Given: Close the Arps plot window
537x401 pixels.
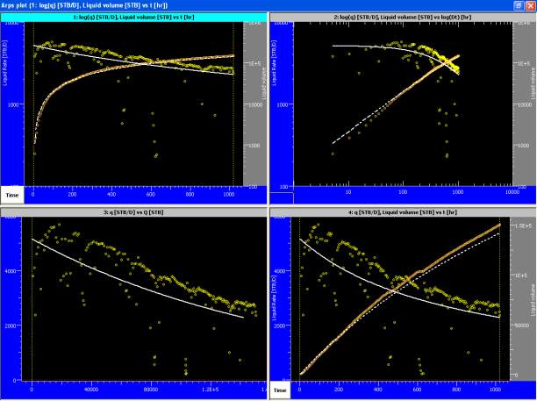Looking at the screenshot, I should (529, 5).
